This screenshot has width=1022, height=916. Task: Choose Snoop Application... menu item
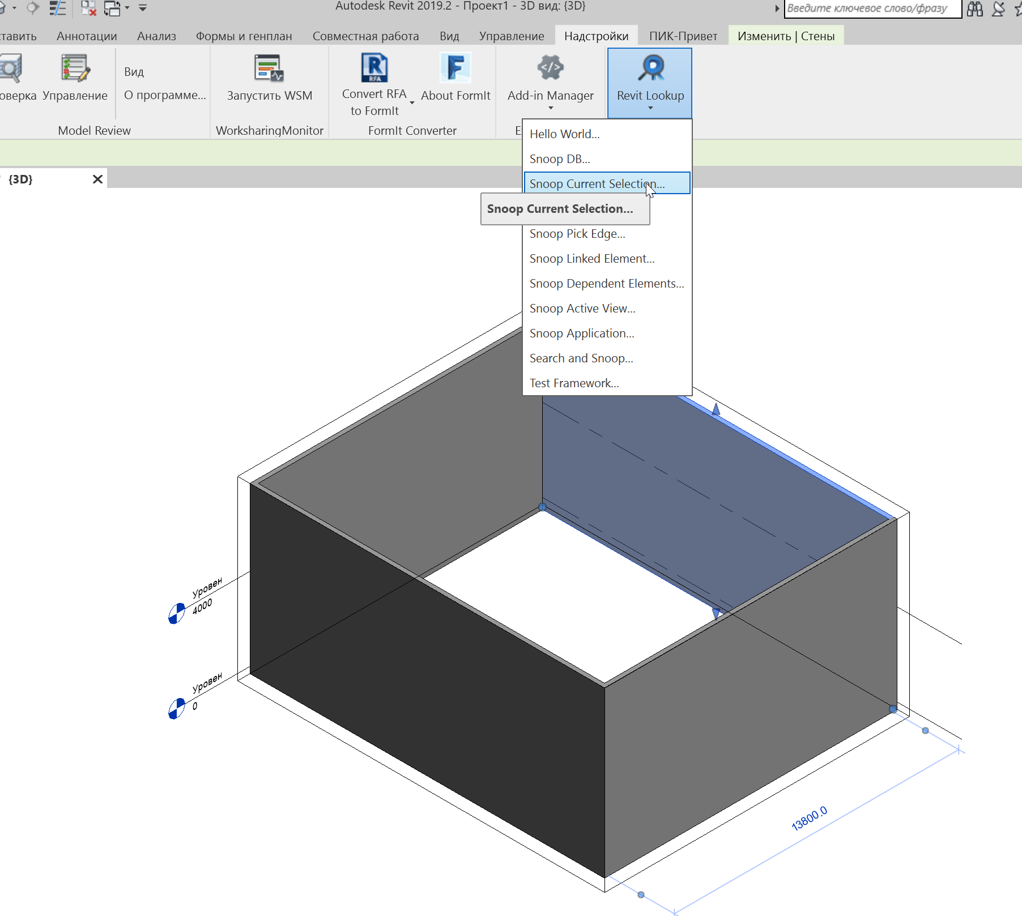click(607, 333)
